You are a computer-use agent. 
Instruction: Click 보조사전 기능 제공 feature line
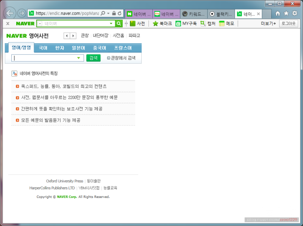tap(62, 109)
